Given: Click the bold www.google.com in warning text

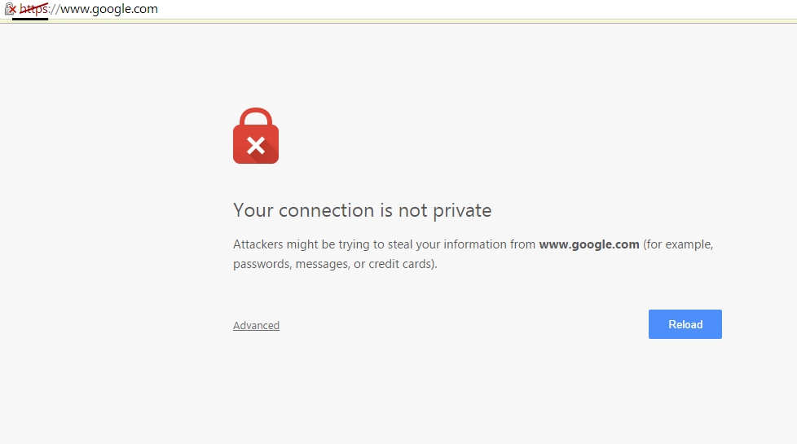Looking at the screenshot, I should pyautogui.click(x=589, y=244).
